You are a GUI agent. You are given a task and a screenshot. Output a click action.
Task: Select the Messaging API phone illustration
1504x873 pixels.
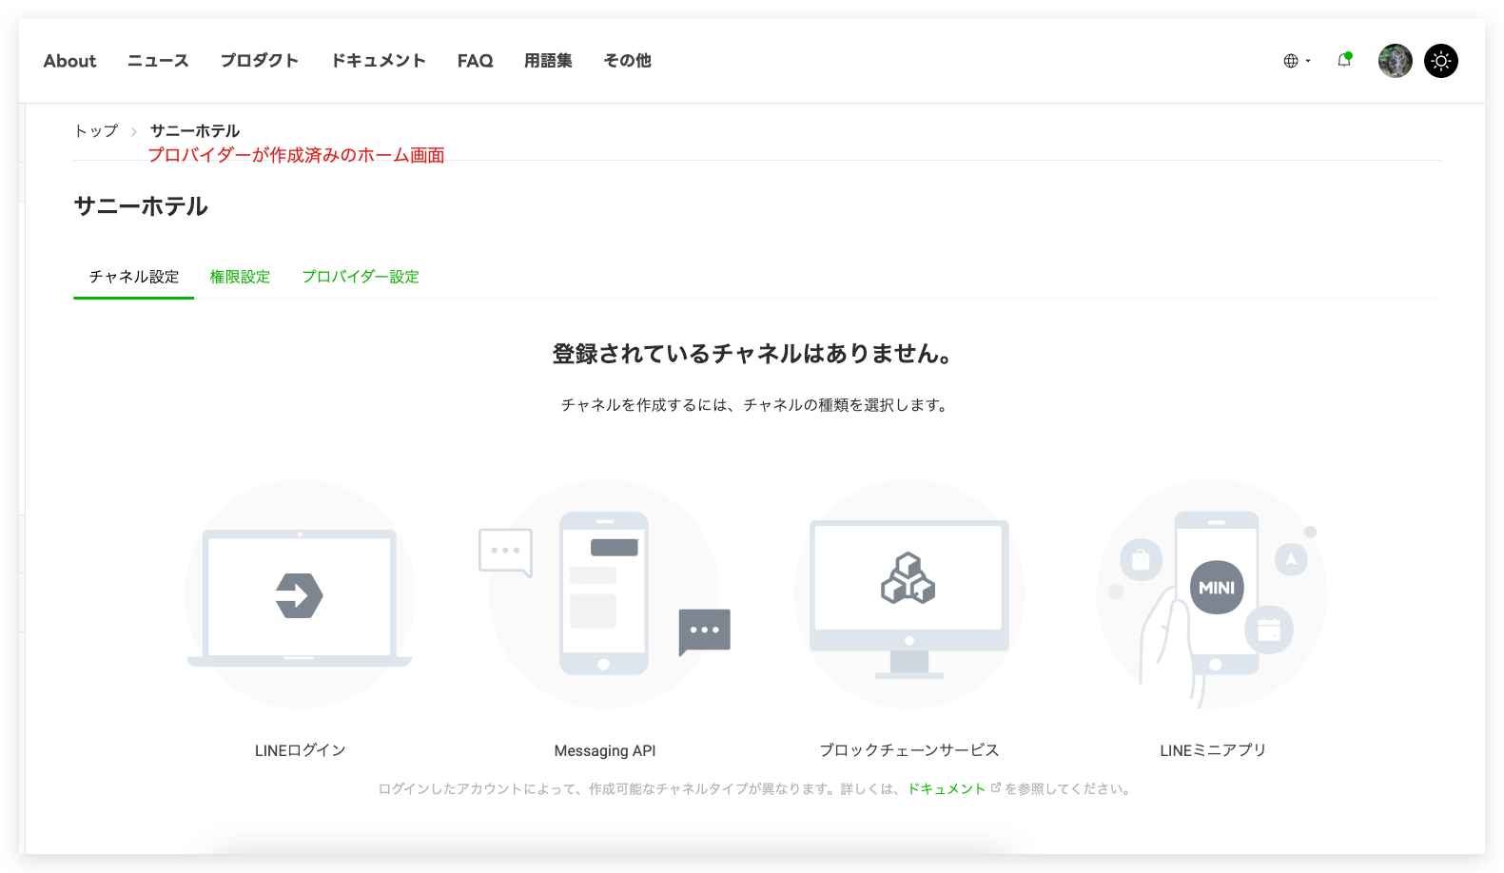click(x=605, y=594)
